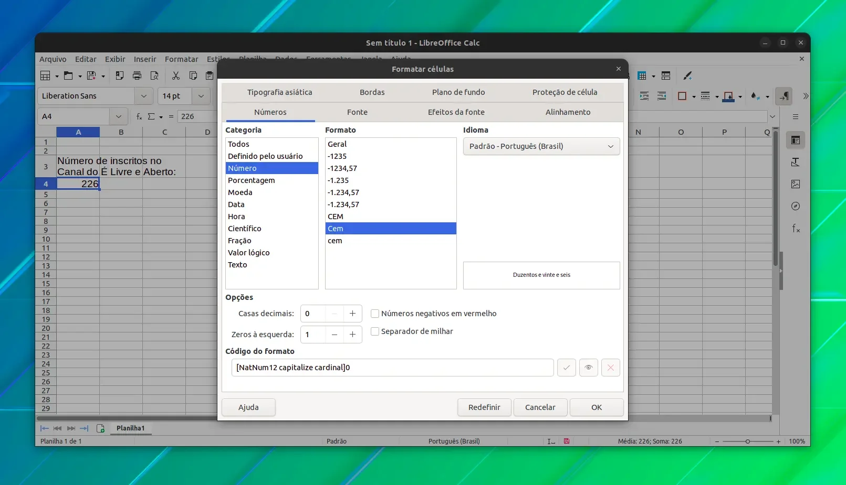The image size is (846, 485).
Task: Click the Copy icon in toolbar
Action: (x=193, y=76)
